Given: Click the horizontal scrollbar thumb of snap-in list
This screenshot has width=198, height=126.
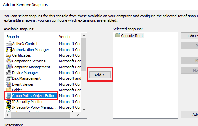Looking at the screenshot, I should pyautogui.click(x=40, y=115).
